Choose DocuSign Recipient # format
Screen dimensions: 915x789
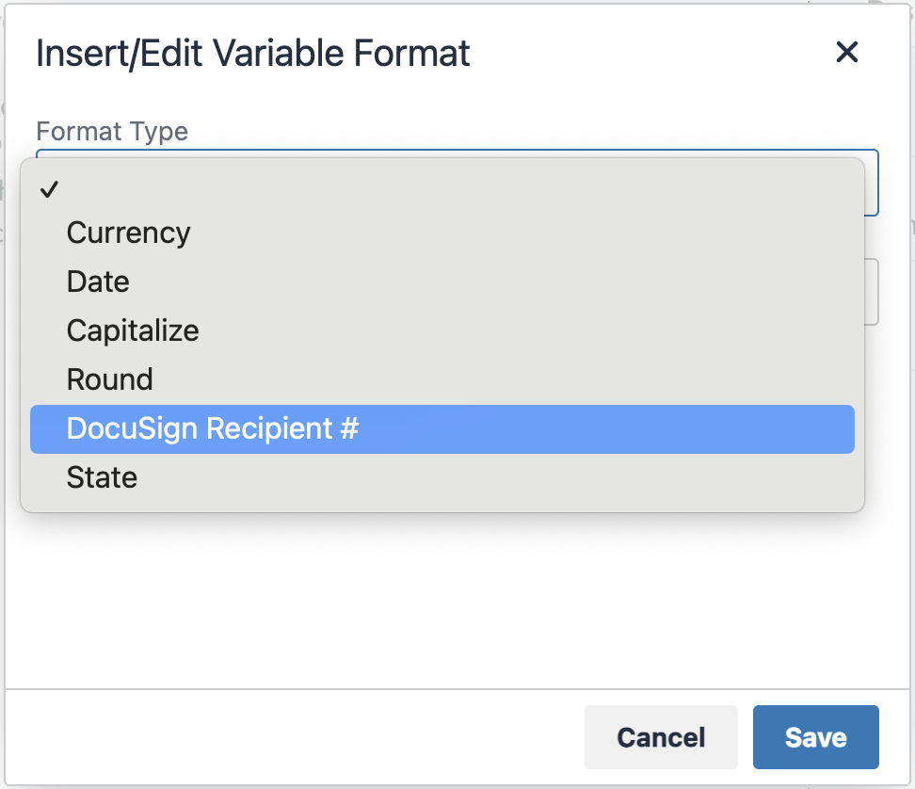click(x=209, y=428)
